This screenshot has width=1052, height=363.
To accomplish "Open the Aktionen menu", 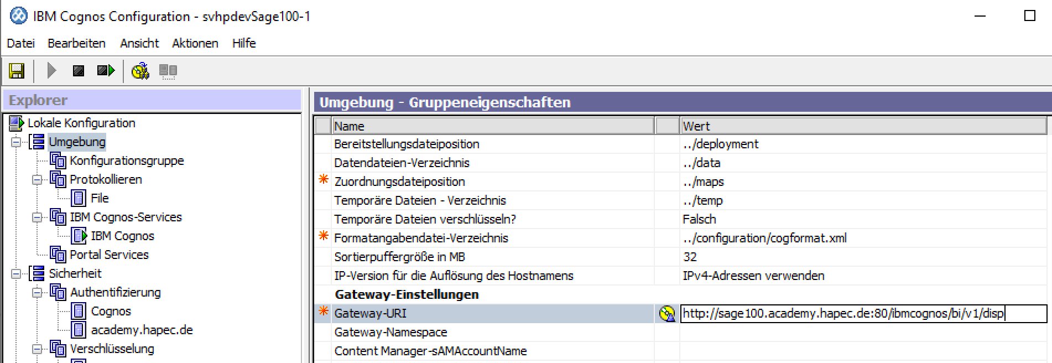I will [195, 43].
